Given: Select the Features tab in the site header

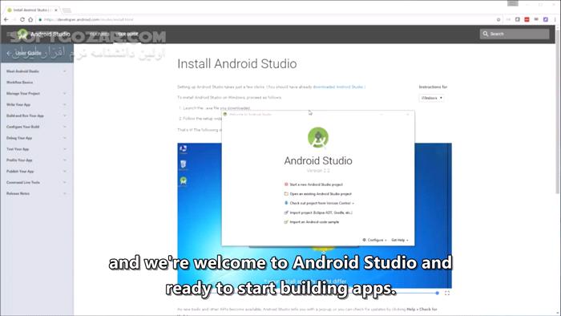Looking at the screenshot, I should coord(99,34).
